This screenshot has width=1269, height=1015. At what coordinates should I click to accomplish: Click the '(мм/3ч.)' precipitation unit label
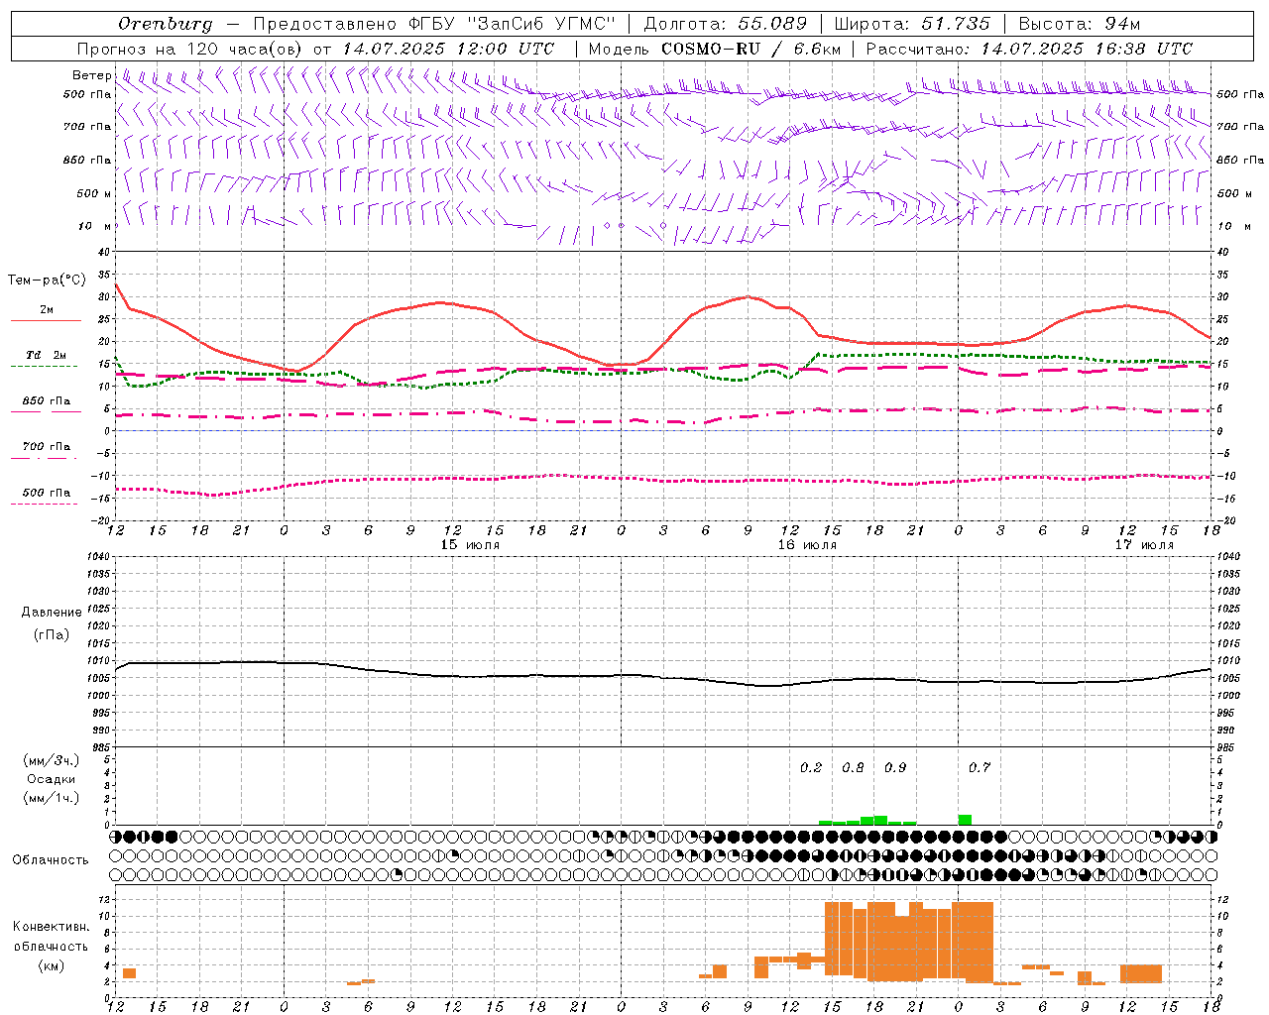(x=52, y=760)
